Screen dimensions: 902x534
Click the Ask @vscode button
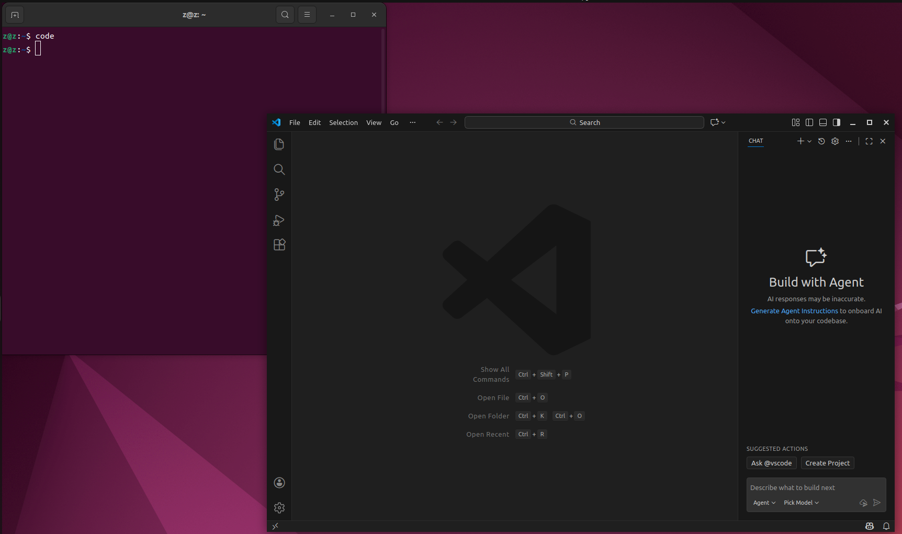click(x=771, y=463)
